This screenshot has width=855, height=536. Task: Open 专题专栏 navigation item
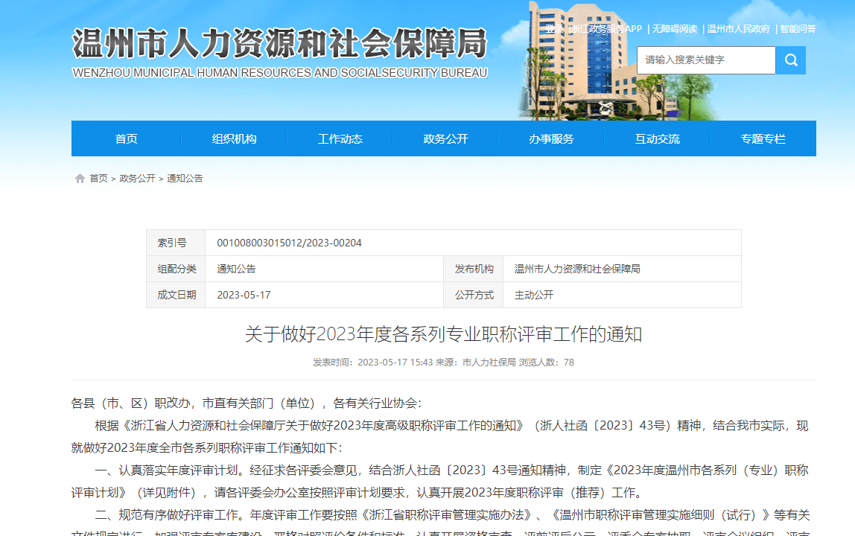763,139
